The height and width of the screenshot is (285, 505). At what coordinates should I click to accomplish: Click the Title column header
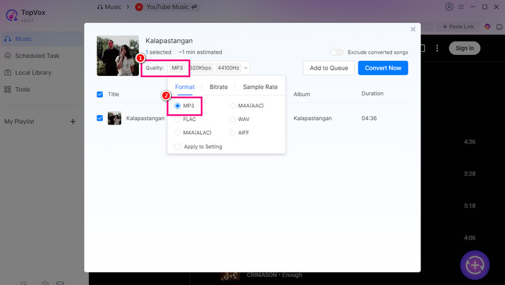click(x=114, y=94)
